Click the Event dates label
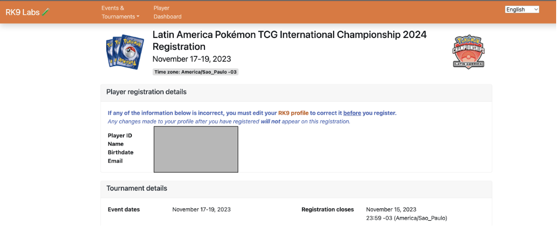 (x=124, y=209)
